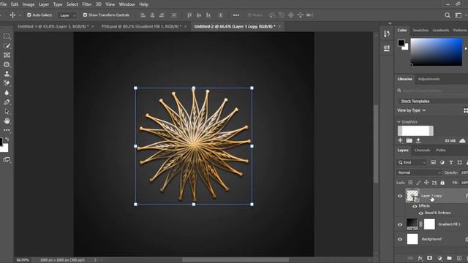The width and height of the screenshot is (468, 263).
Task: Select the Clone Stamp tool
Action: [x=7, y=74]
